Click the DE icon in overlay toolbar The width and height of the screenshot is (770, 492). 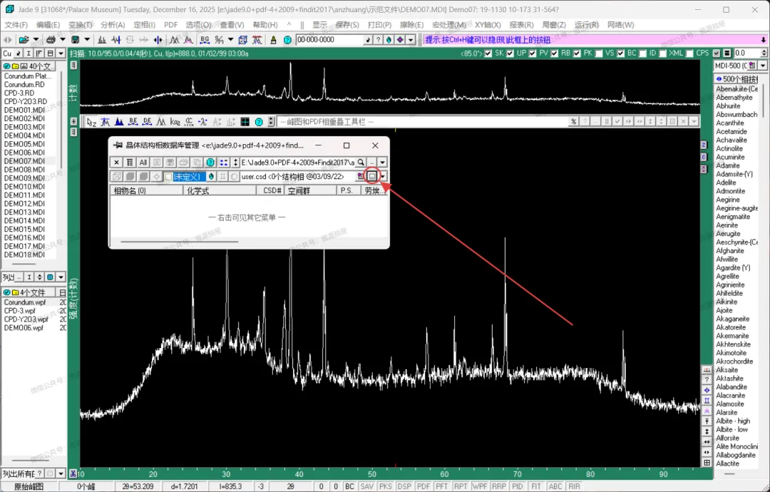pos(147,122)
